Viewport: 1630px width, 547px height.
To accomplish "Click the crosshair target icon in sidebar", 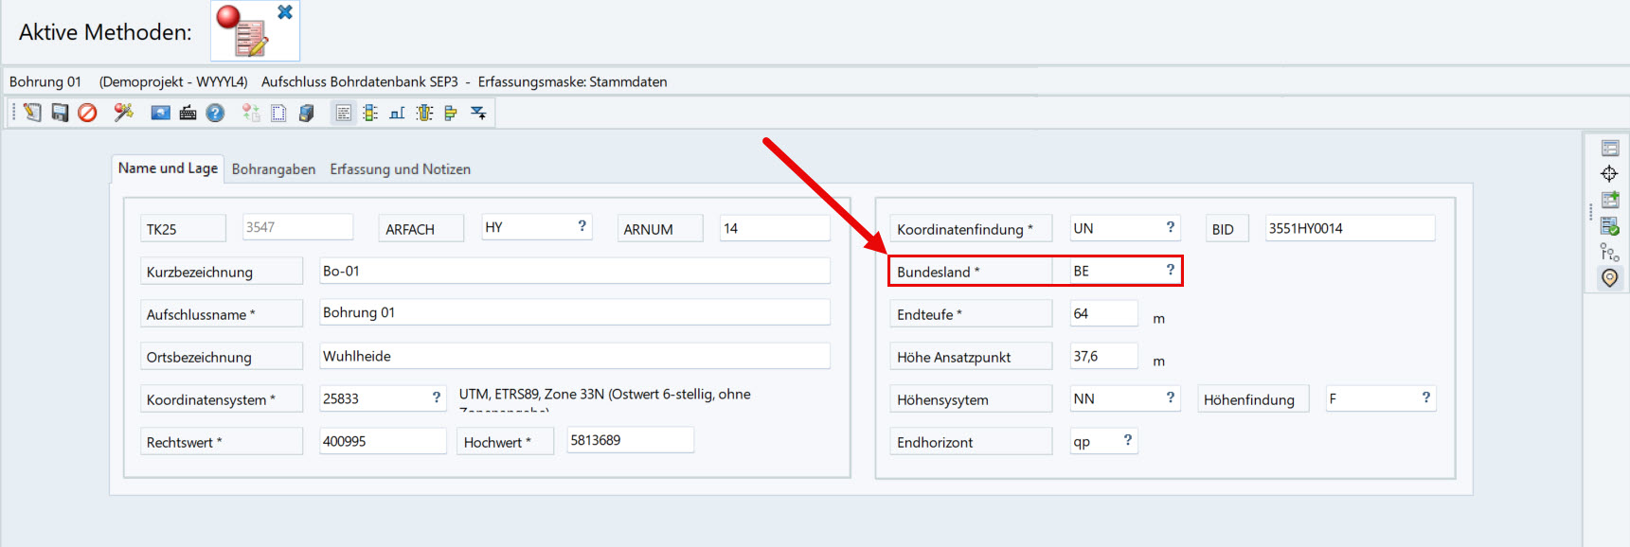I will tap(1609, 173).
